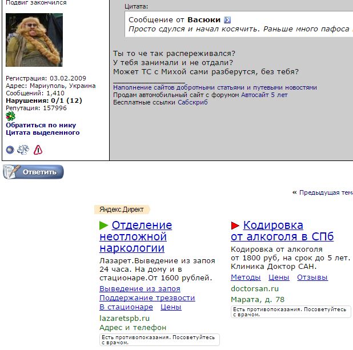Viewport: 353px width, 350px height.
Task: Click Подвиг закончился user title
Action: 36,3
